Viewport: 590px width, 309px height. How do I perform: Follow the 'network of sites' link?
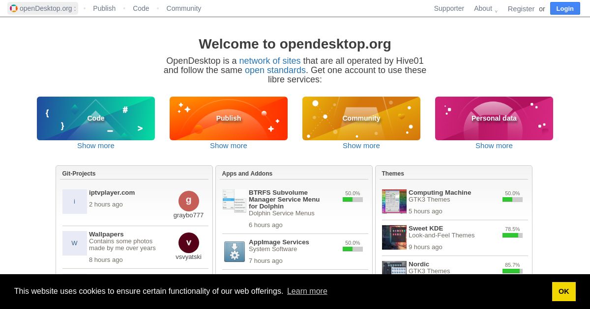[270, 61]
